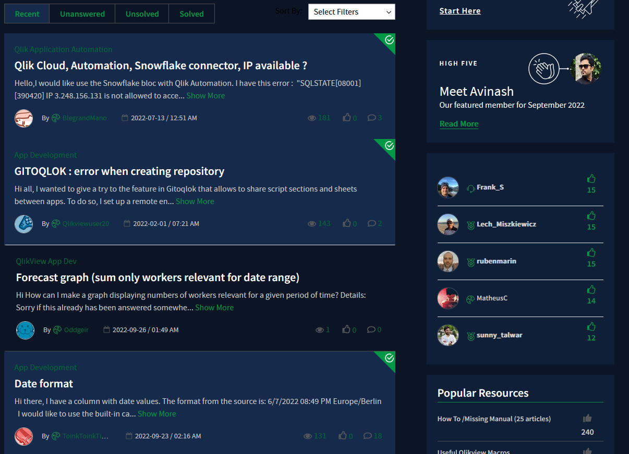
Task: Like the GITOQLOK post
Action: (347, 223)
